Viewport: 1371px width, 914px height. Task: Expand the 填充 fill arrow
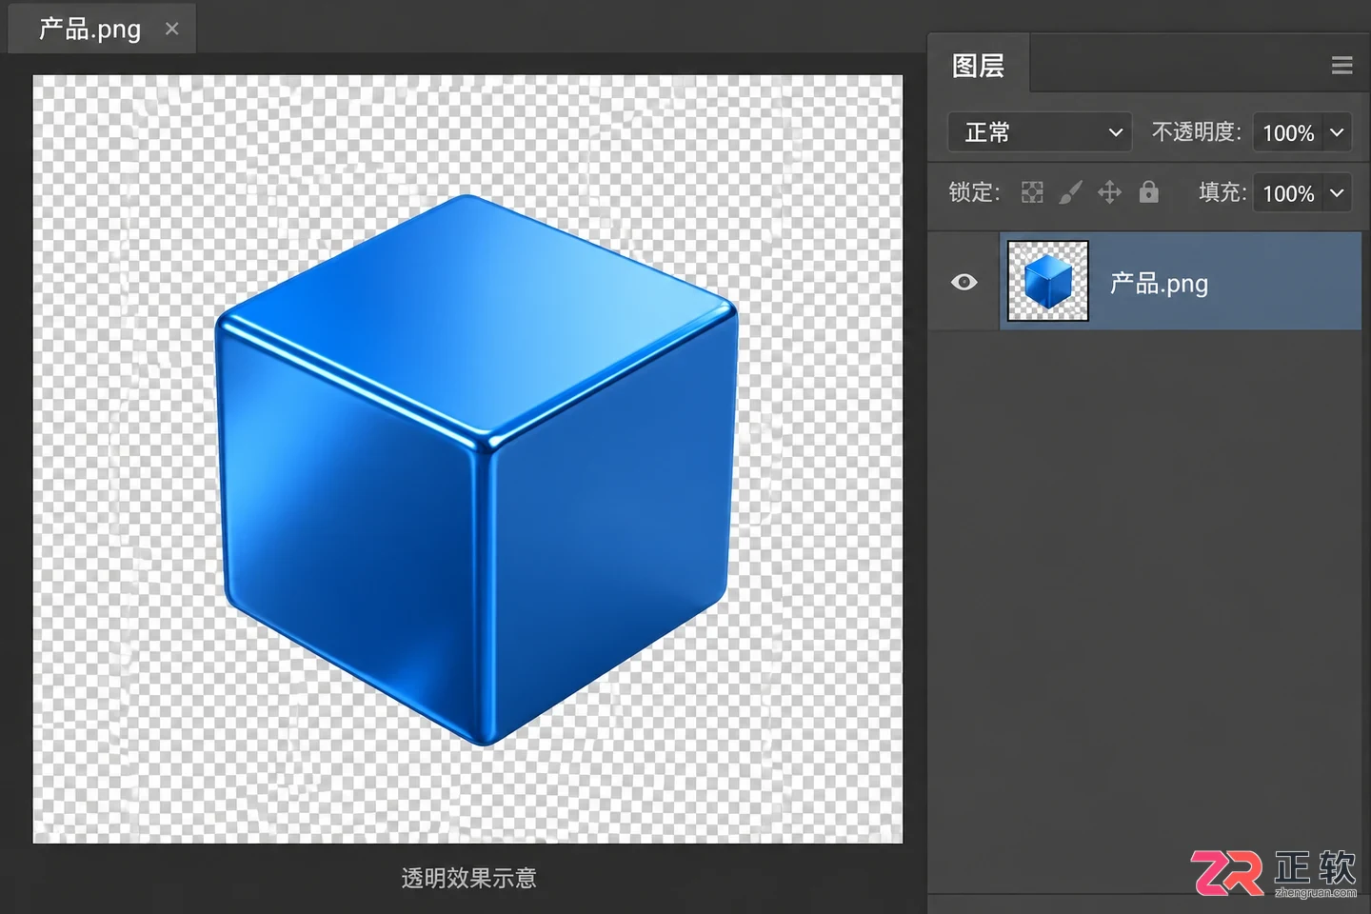1337,193
